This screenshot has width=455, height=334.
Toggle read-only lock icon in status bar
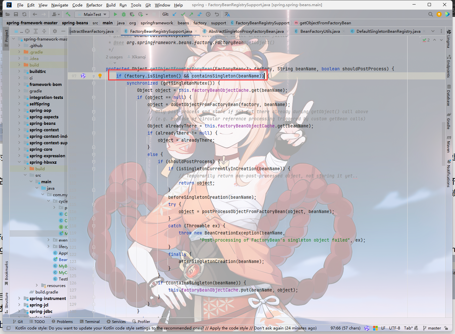446,328
